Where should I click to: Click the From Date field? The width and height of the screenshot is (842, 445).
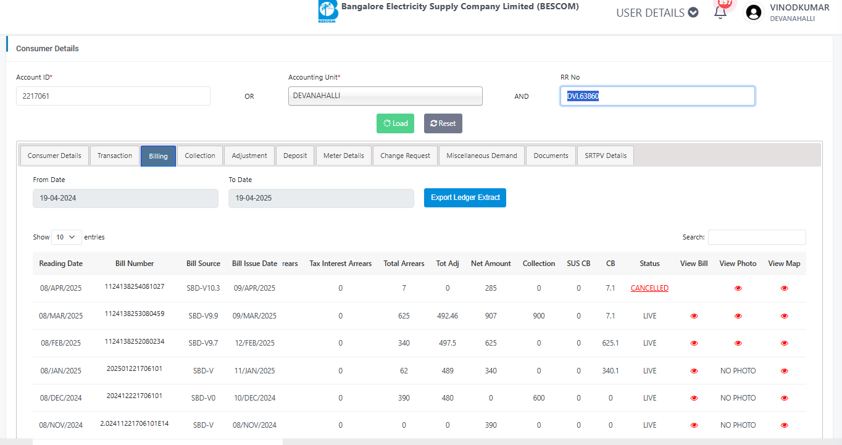click(x=125, y=198)
